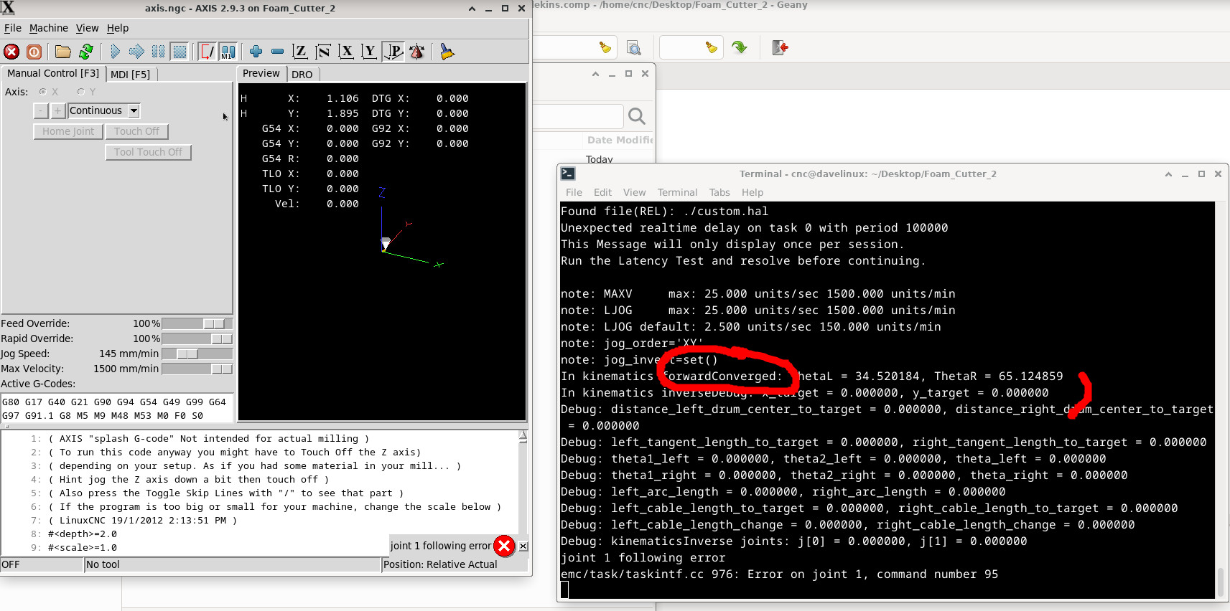This screenshot has width=1230, height=611.
Task: Open the AXIS window menu X icon
Action: (x=7, y=8)
